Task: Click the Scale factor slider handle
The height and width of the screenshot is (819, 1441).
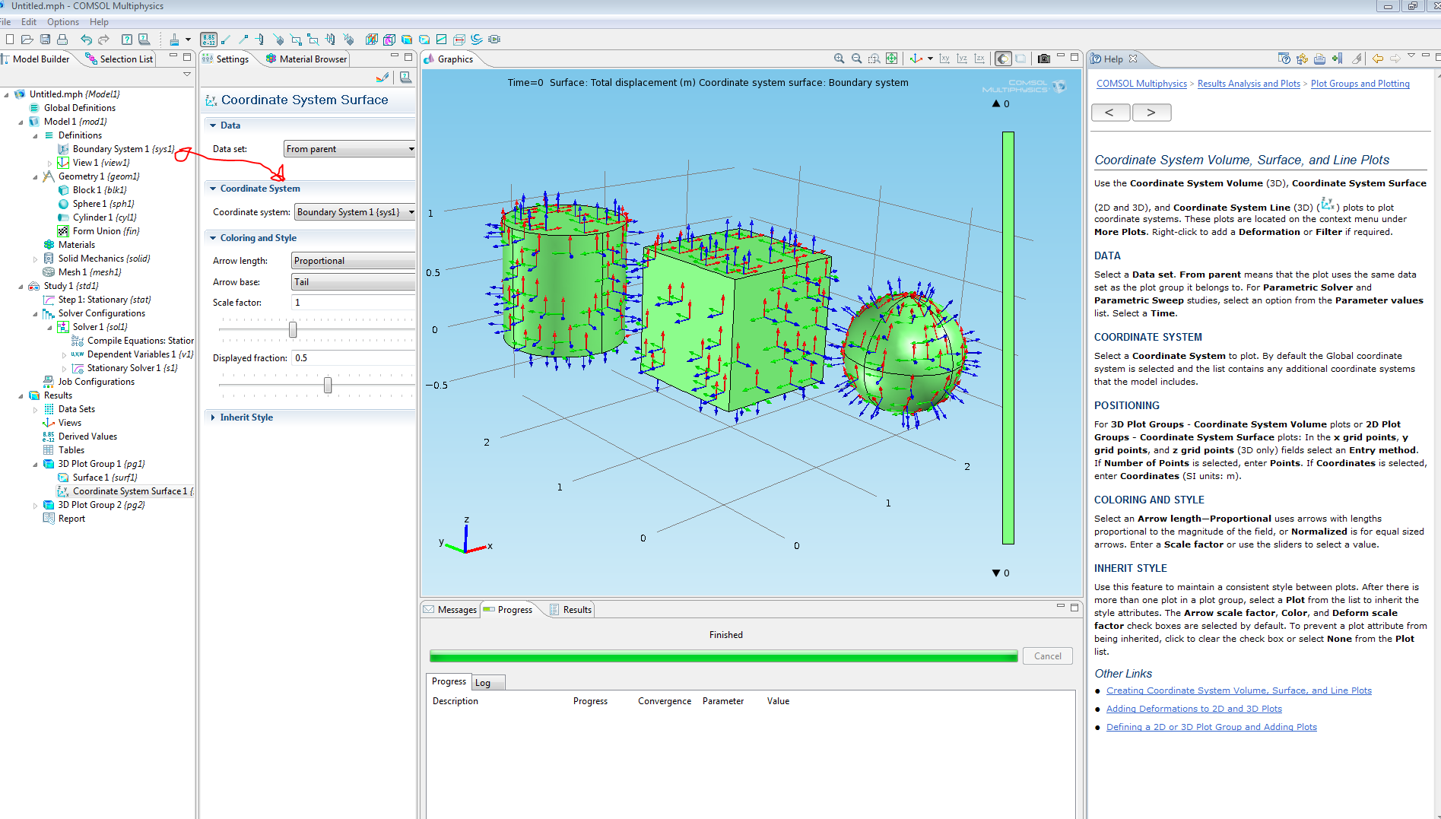Action: (293, 329)
